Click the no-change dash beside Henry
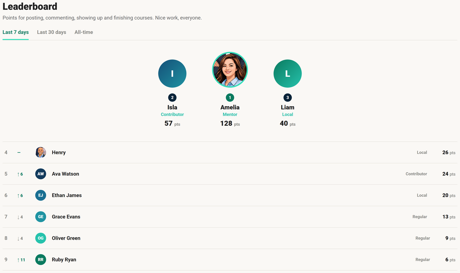Screen dimensions: 460x273 coord(19,153)
